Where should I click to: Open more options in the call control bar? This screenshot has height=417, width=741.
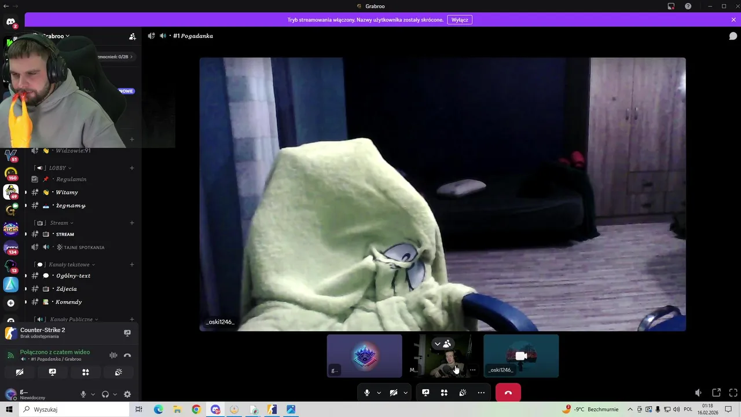pyautogui.click(x=481, y=393)
